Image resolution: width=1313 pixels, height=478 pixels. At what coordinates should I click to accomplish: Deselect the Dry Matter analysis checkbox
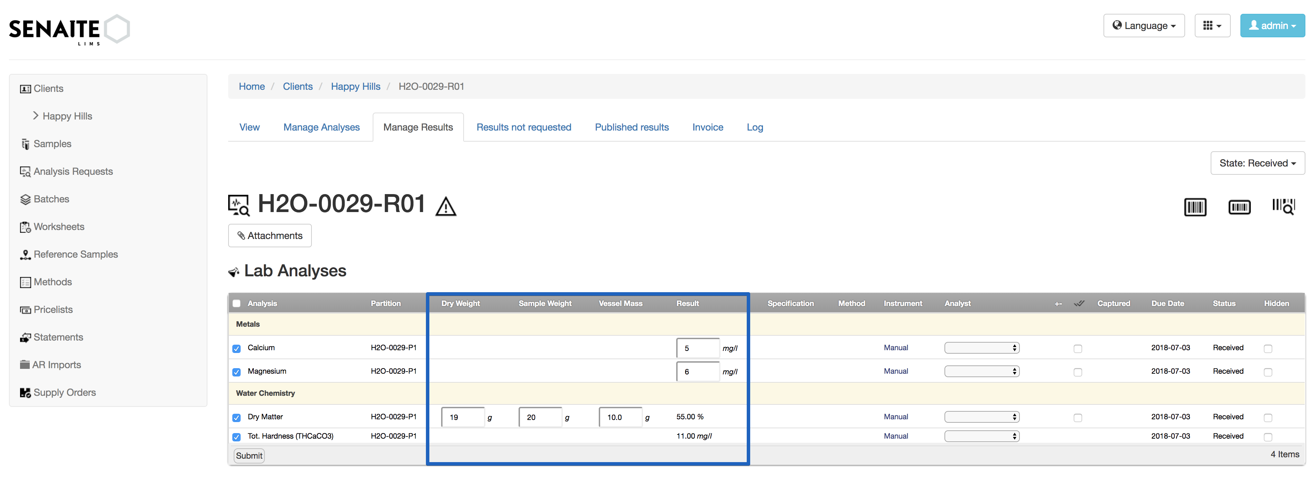tap(236, 418)
